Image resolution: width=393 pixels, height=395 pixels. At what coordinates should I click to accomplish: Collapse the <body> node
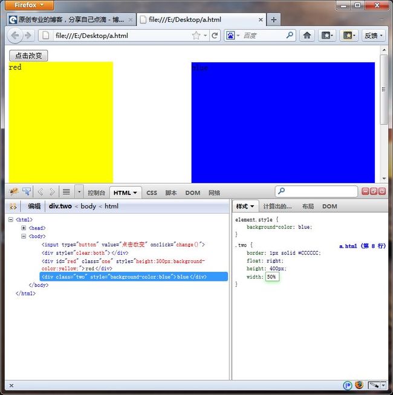pos(24,236)
